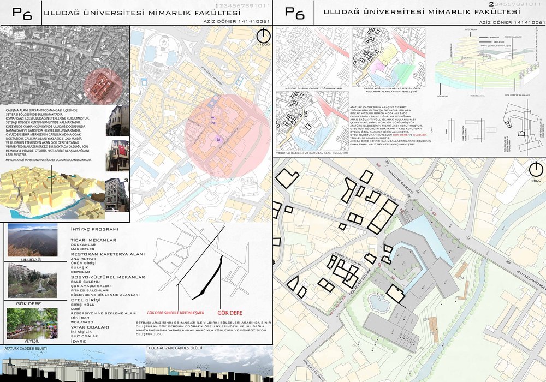Click the black-and-white aerial photo
Screen dimensions: 546x382
pos(65,65)
